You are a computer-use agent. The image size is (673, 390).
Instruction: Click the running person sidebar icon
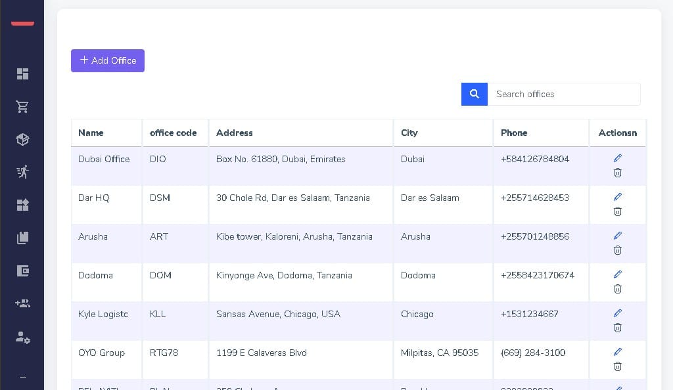[x=22, y=172]
